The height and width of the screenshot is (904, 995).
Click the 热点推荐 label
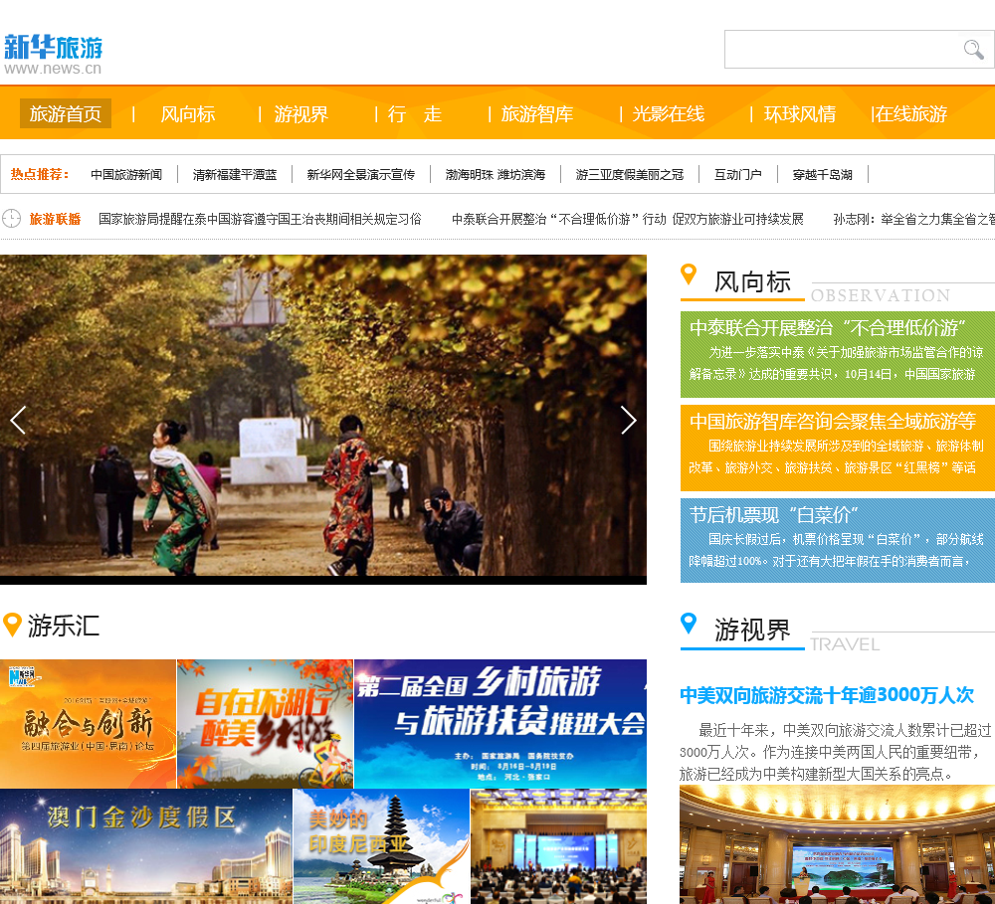point(39,174)
